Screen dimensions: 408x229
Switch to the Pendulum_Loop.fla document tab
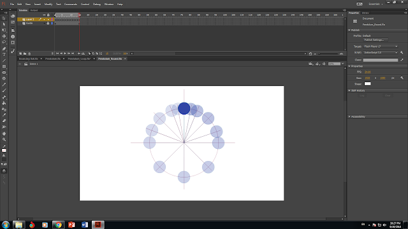pos(79,59)
